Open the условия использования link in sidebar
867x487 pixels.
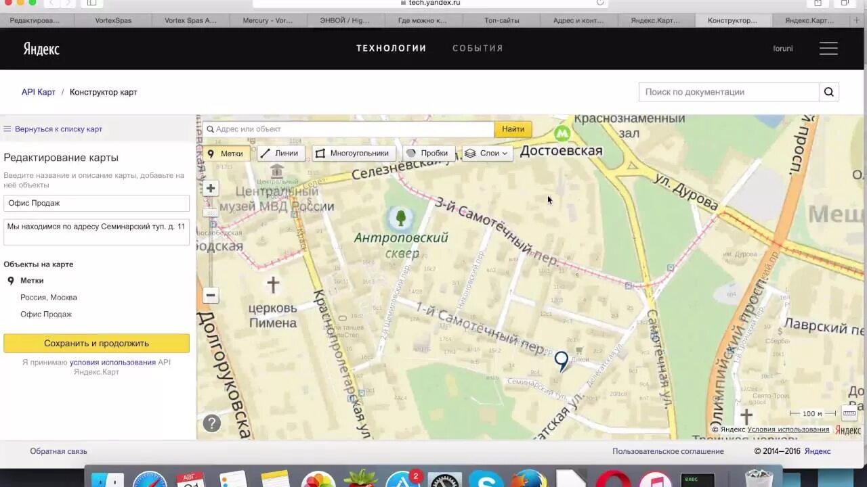112,363
